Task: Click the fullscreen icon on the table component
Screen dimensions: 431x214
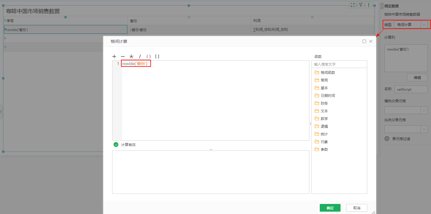Action: [352, 5]
